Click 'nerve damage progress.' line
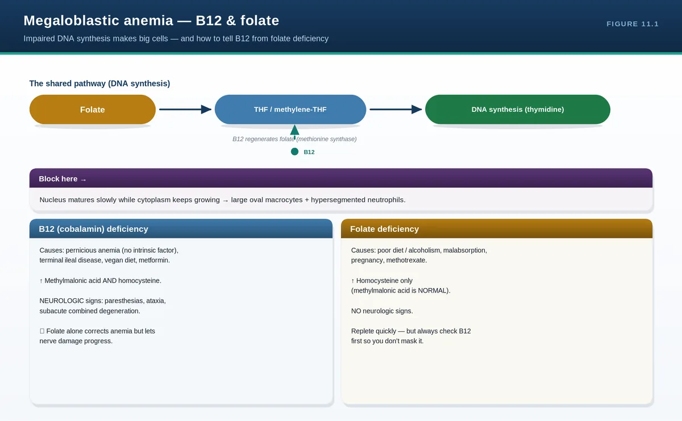The width and height of the screenshot is (682, 421). tap(76, 341)
